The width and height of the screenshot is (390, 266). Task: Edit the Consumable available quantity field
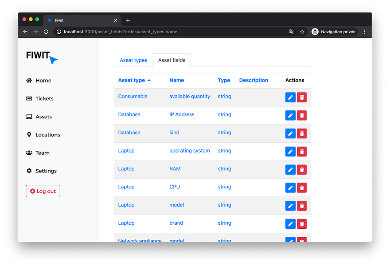290,97
